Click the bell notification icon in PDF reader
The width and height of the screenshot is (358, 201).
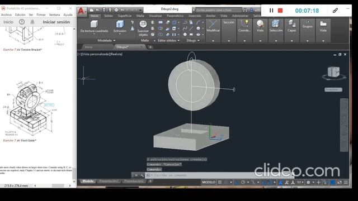32,22
